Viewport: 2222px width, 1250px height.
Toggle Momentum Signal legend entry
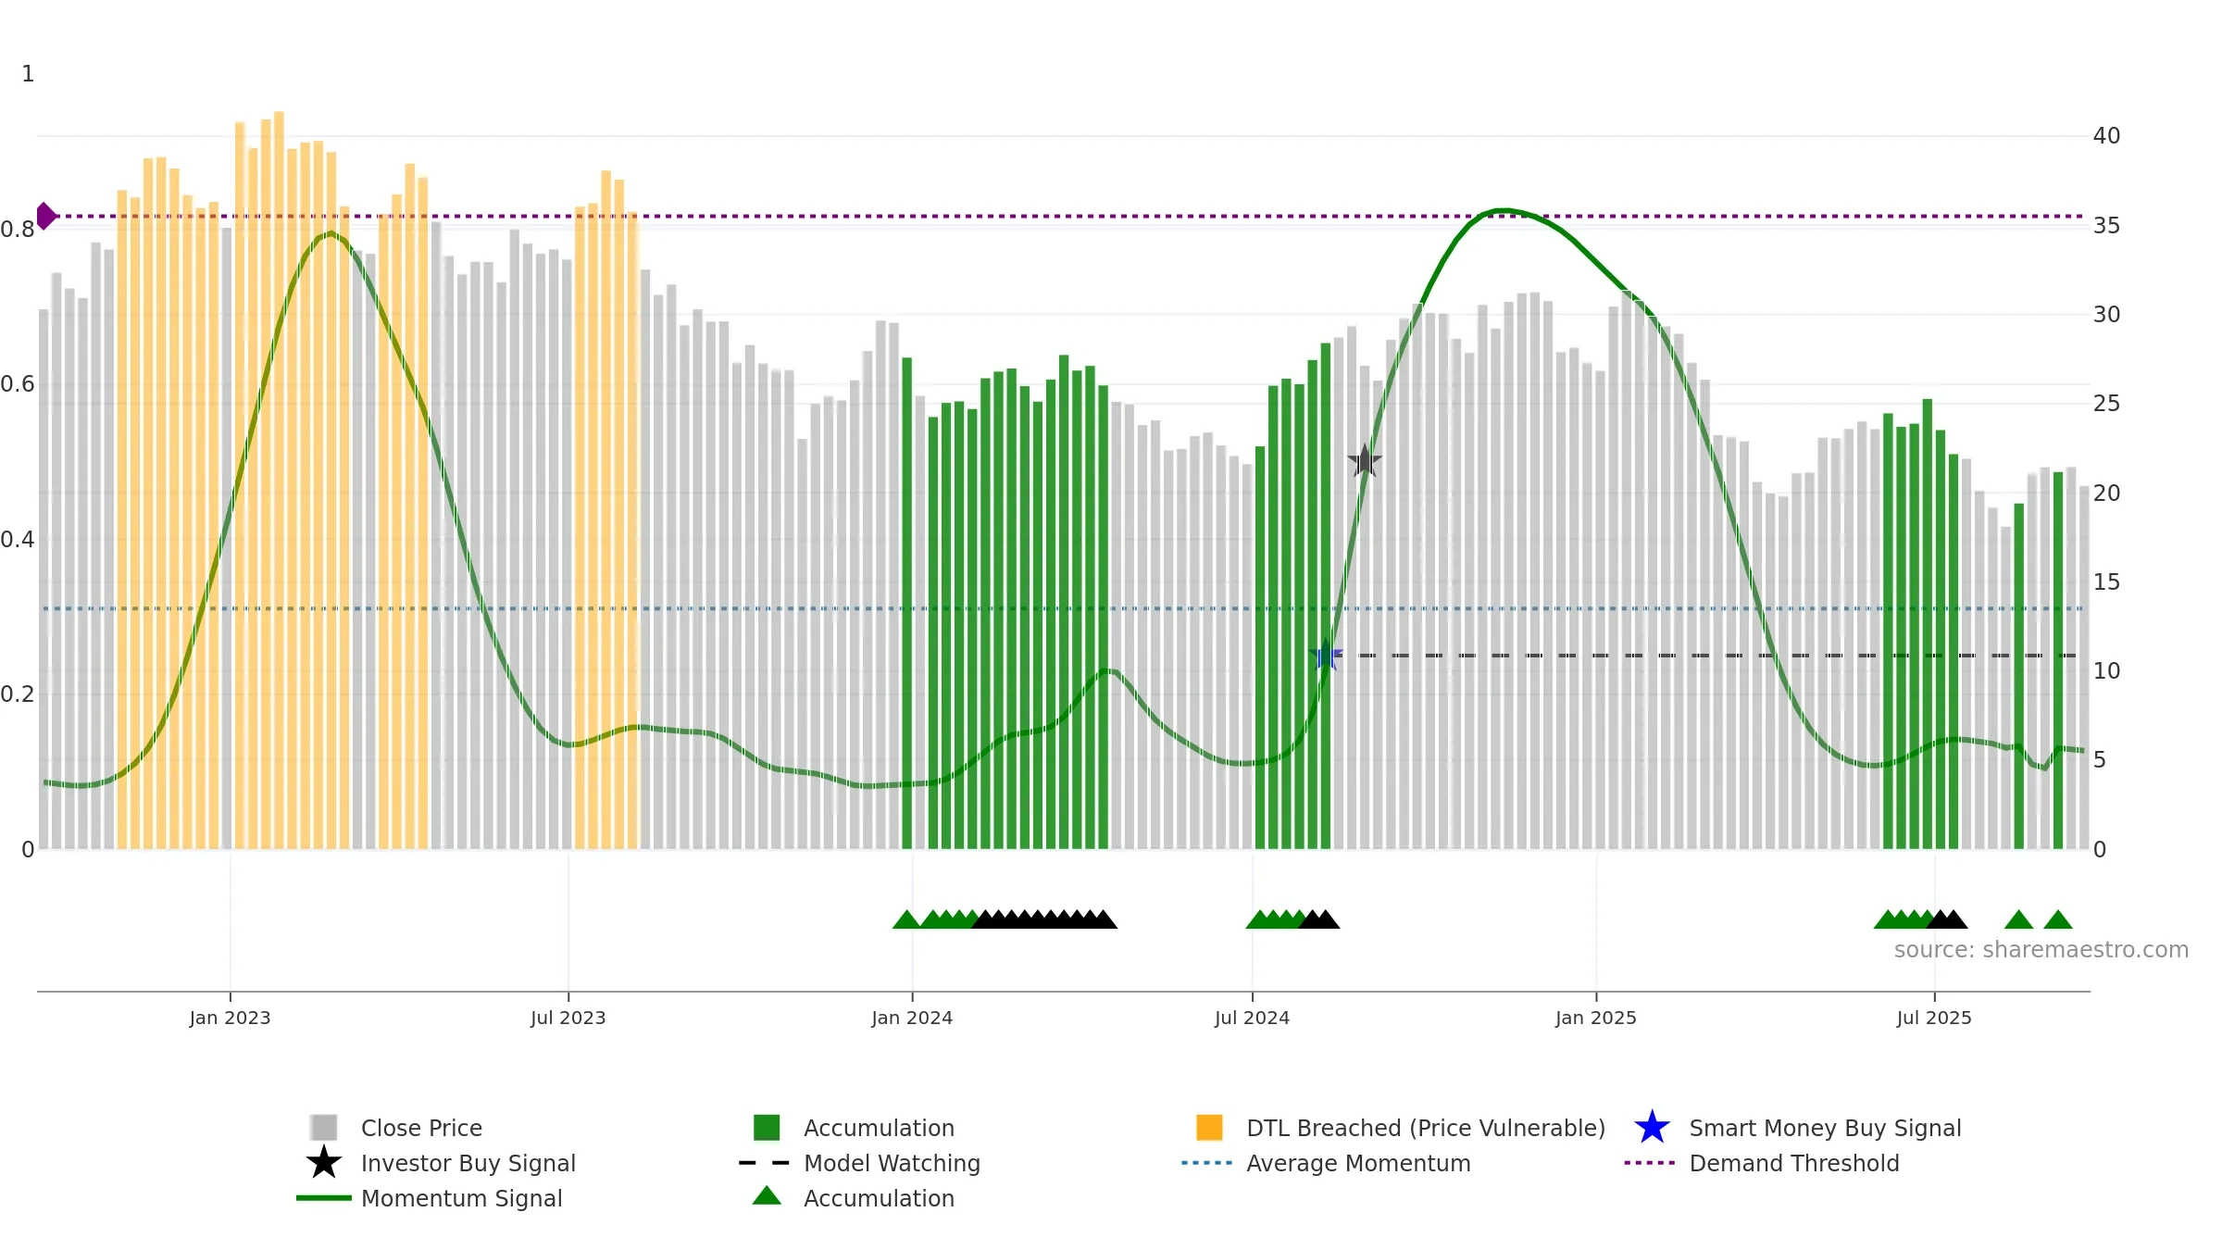click(x=461, y=1198)
